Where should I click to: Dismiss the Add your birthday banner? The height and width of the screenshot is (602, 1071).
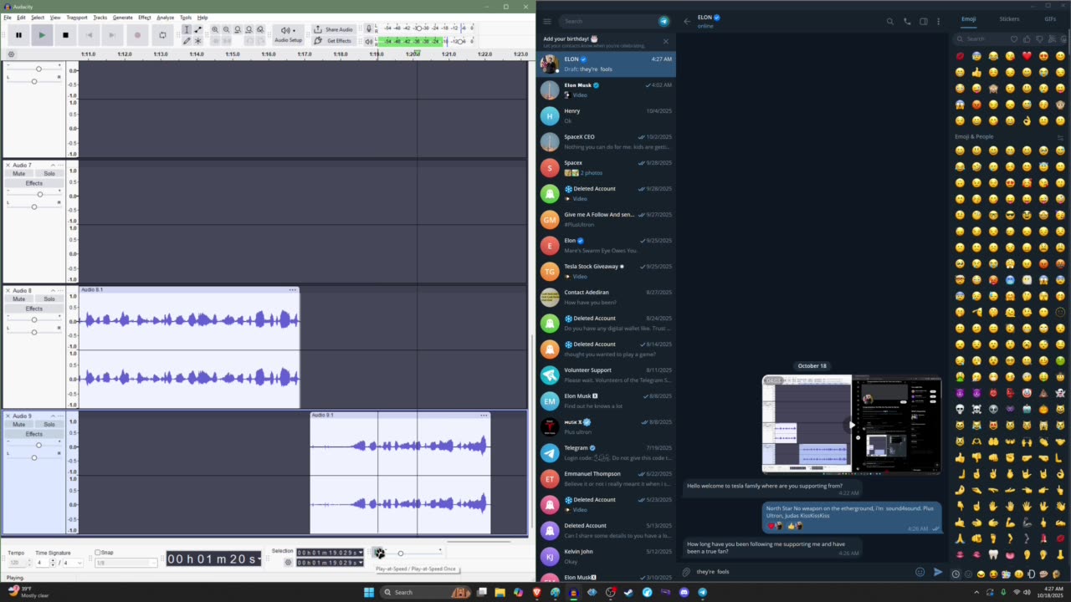pos(666,41)
